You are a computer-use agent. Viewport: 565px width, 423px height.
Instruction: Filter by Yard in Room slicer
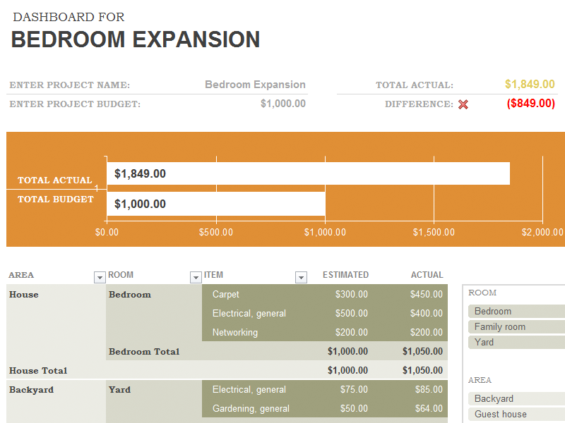(516, 342)
